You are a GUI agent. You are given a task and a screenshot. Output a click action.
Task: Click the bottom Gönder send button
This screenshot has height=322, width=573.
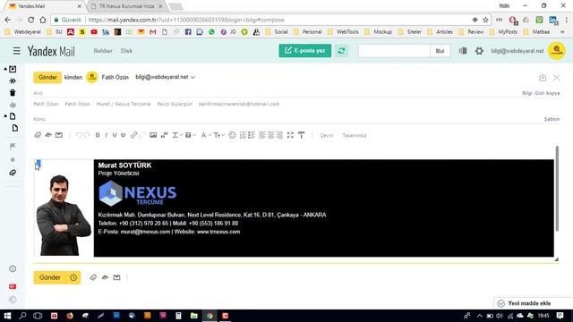[x=50, y=277]
